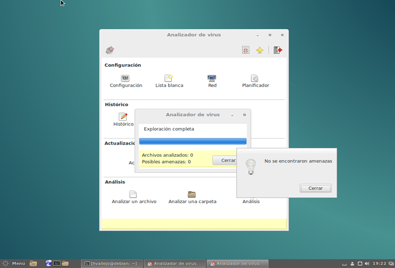Click the red lifesaver help icon
395x268 pixels.
coord(245,50)
